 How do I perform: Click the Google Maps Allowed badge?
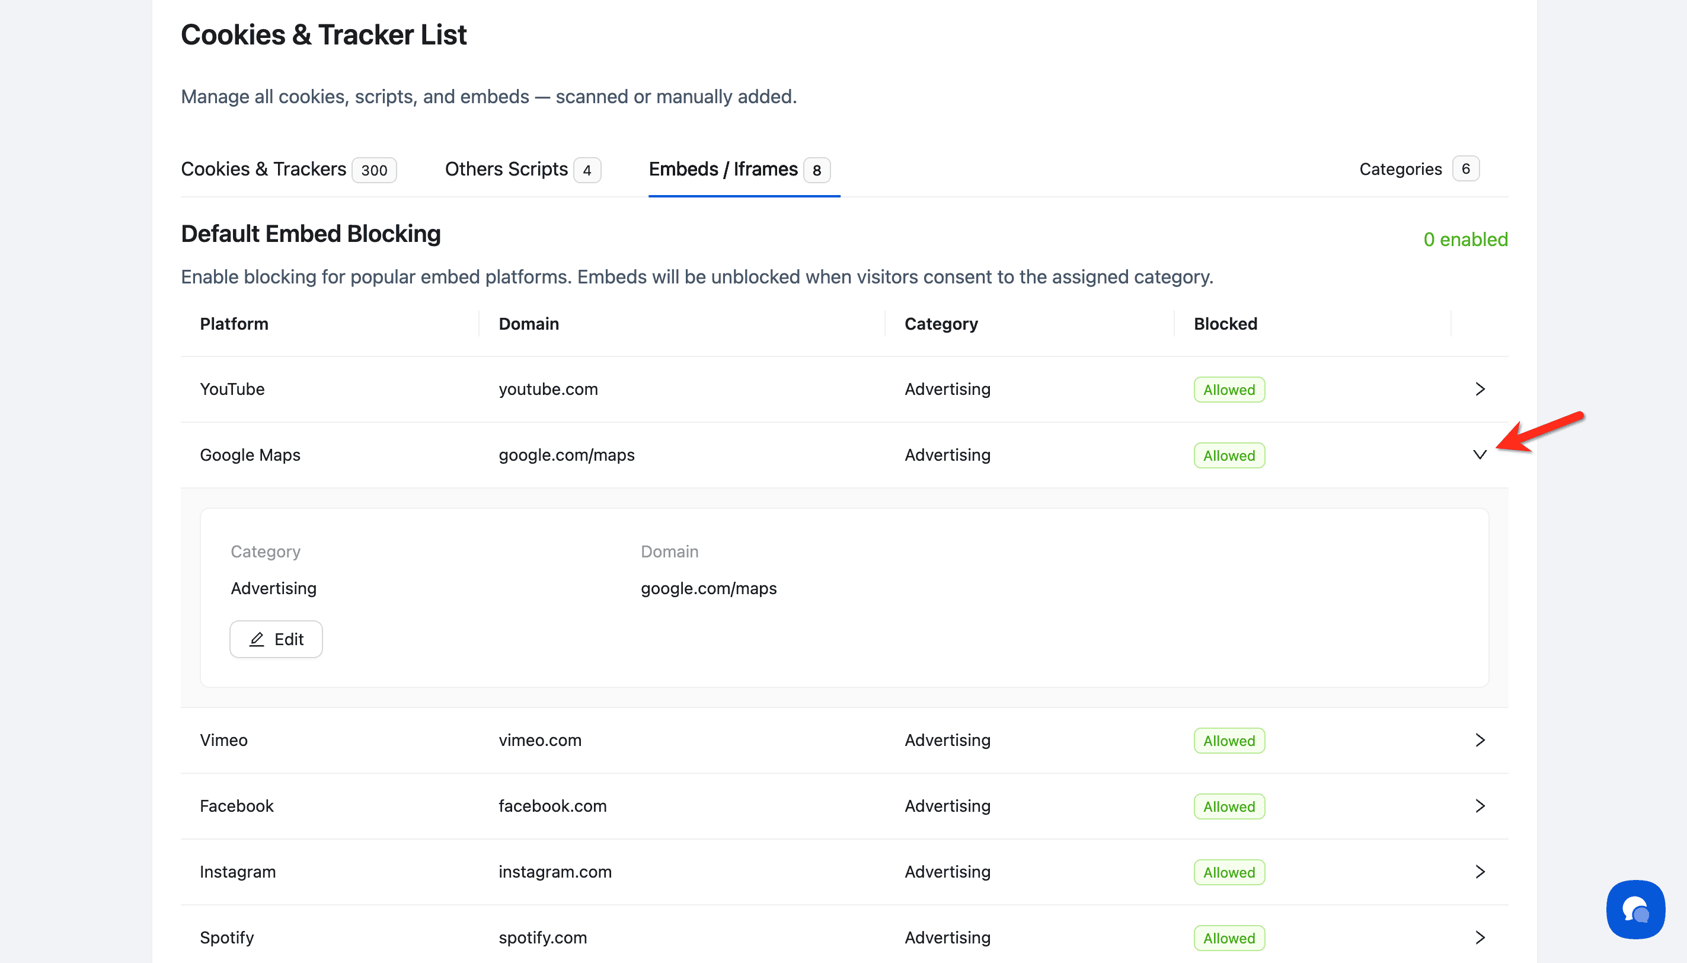click(x=1228, y=455)
